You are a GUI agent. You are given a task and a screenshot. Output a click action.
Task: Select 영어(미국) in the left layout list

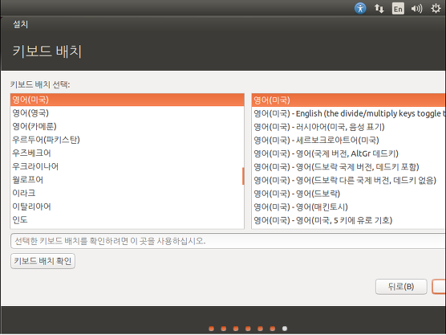coord(128,100)
